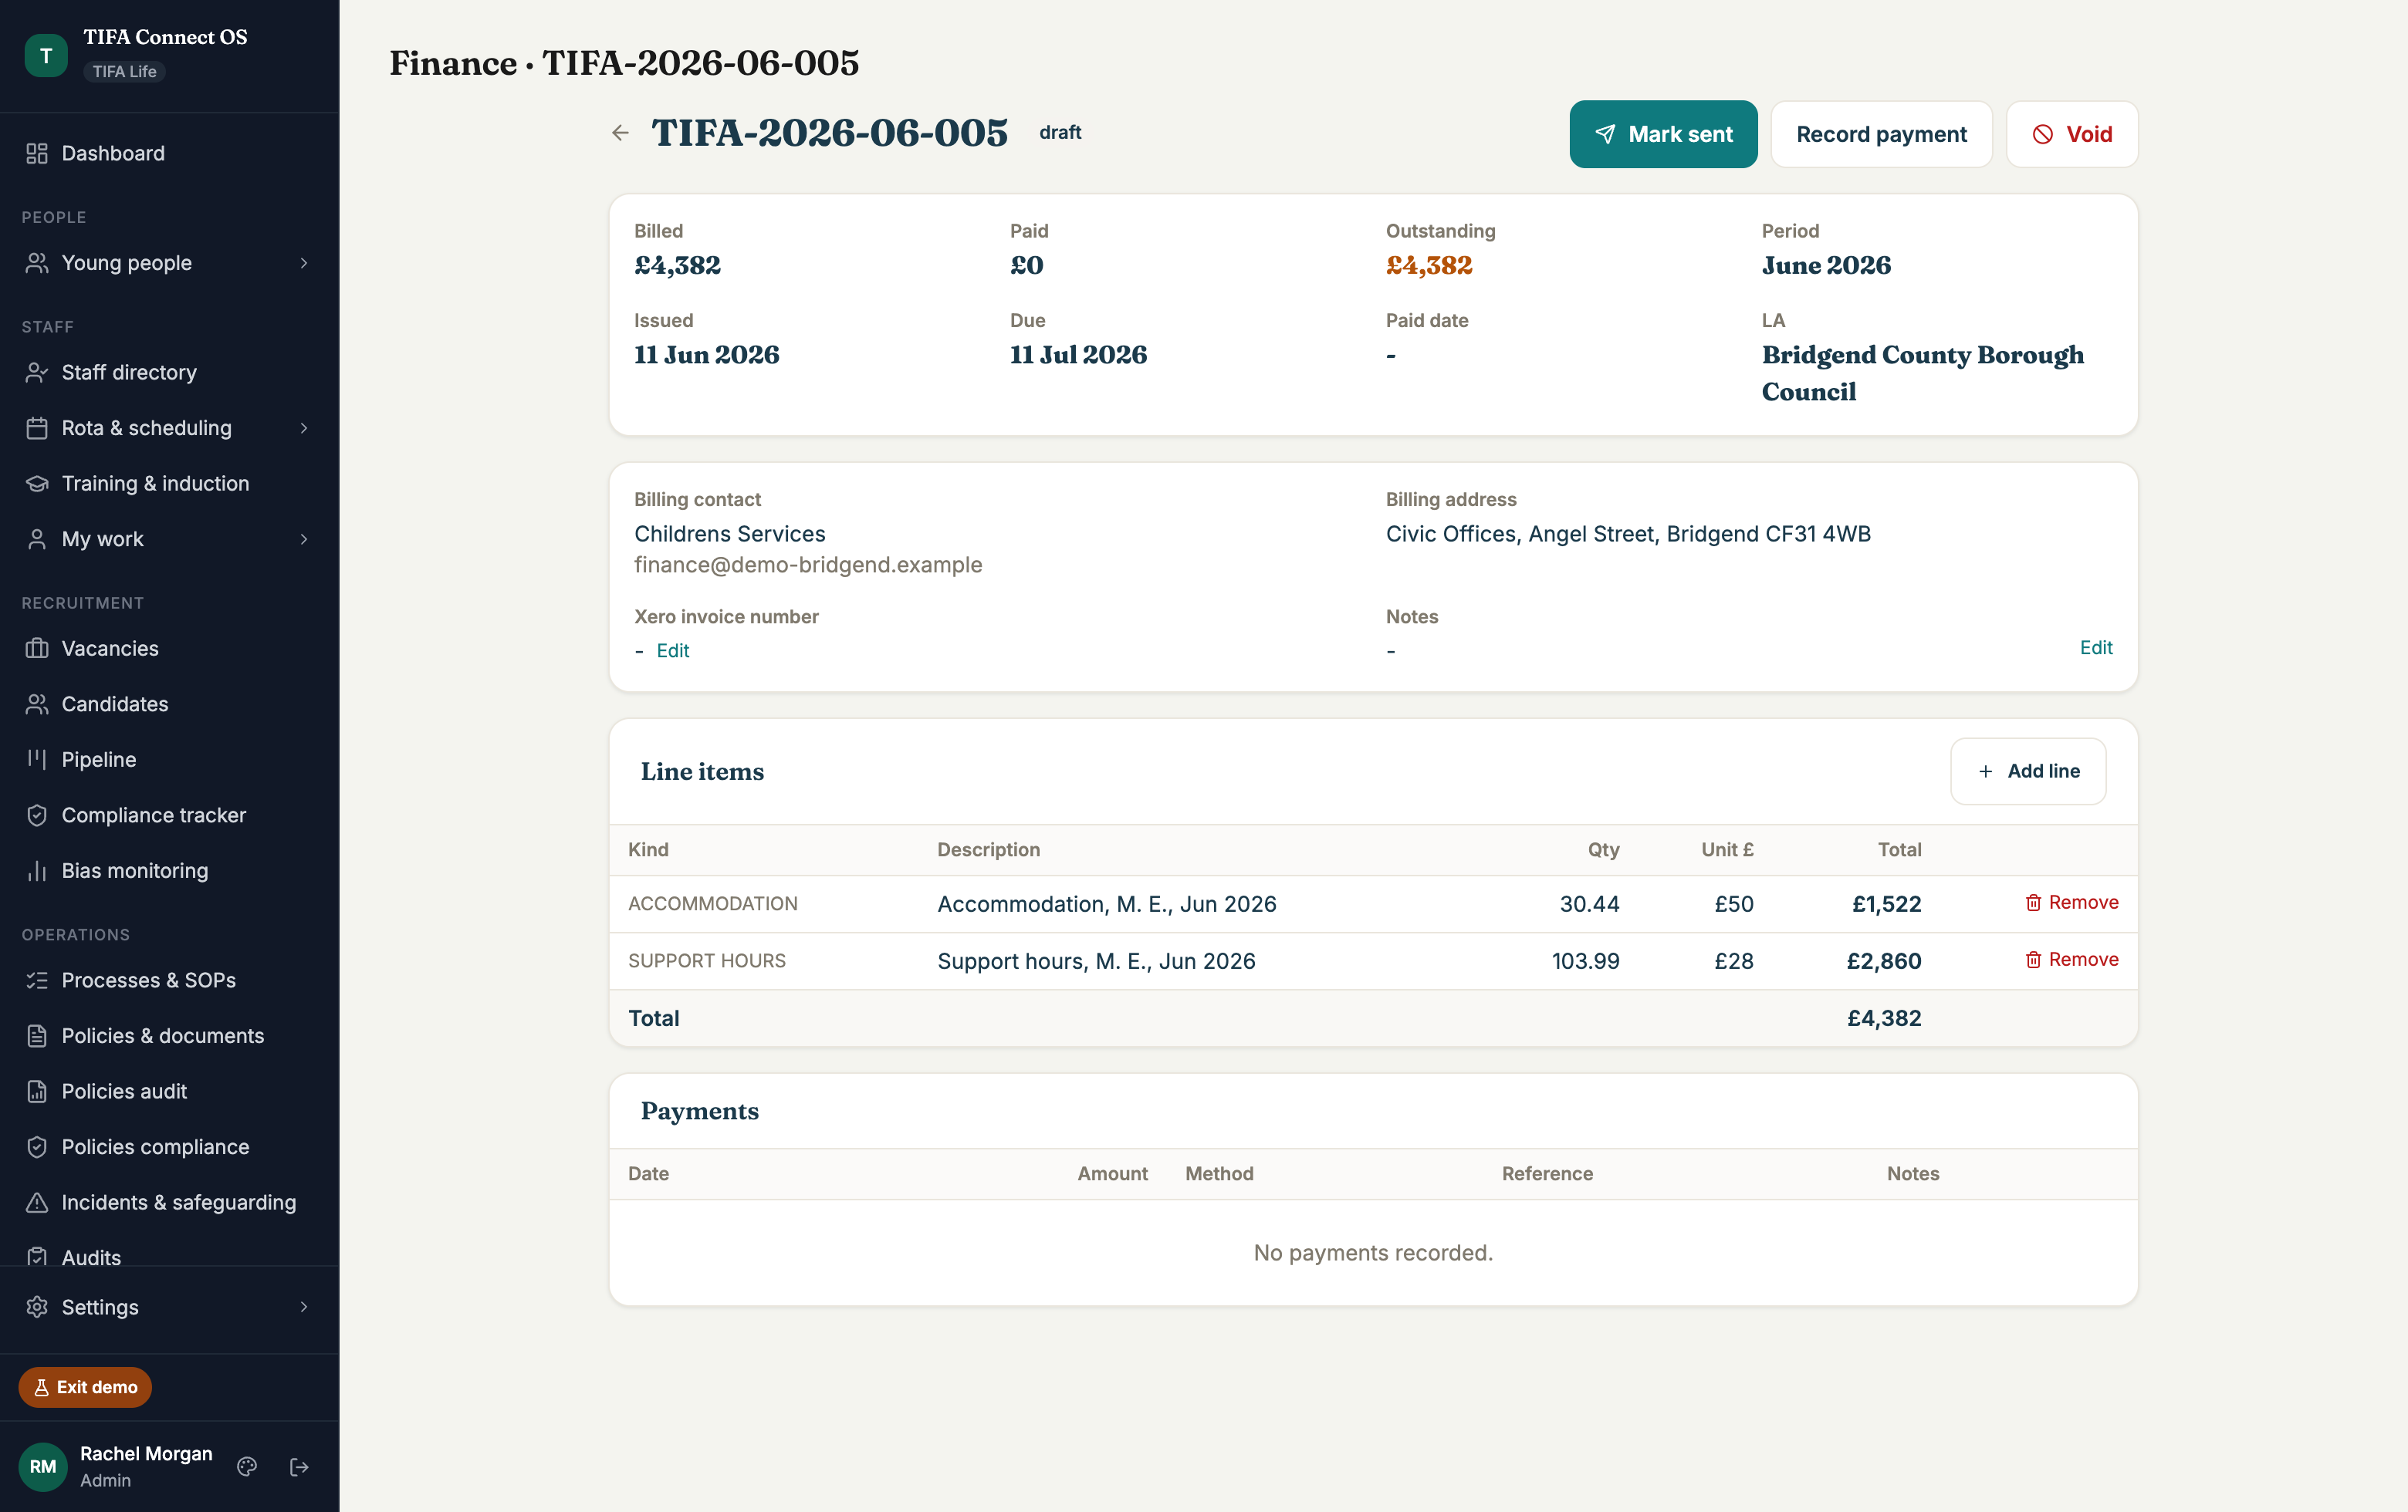Remove the Support hours line item
Viewport: 2408px width, 1512px height.
[x=2072, y=960]
